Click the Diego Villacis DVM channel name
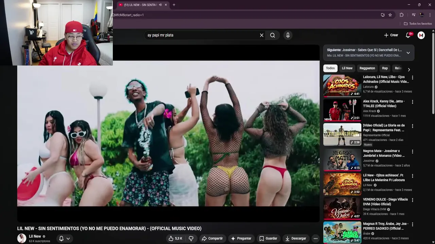This screenshot has width=435, height=244. (375, 209)
